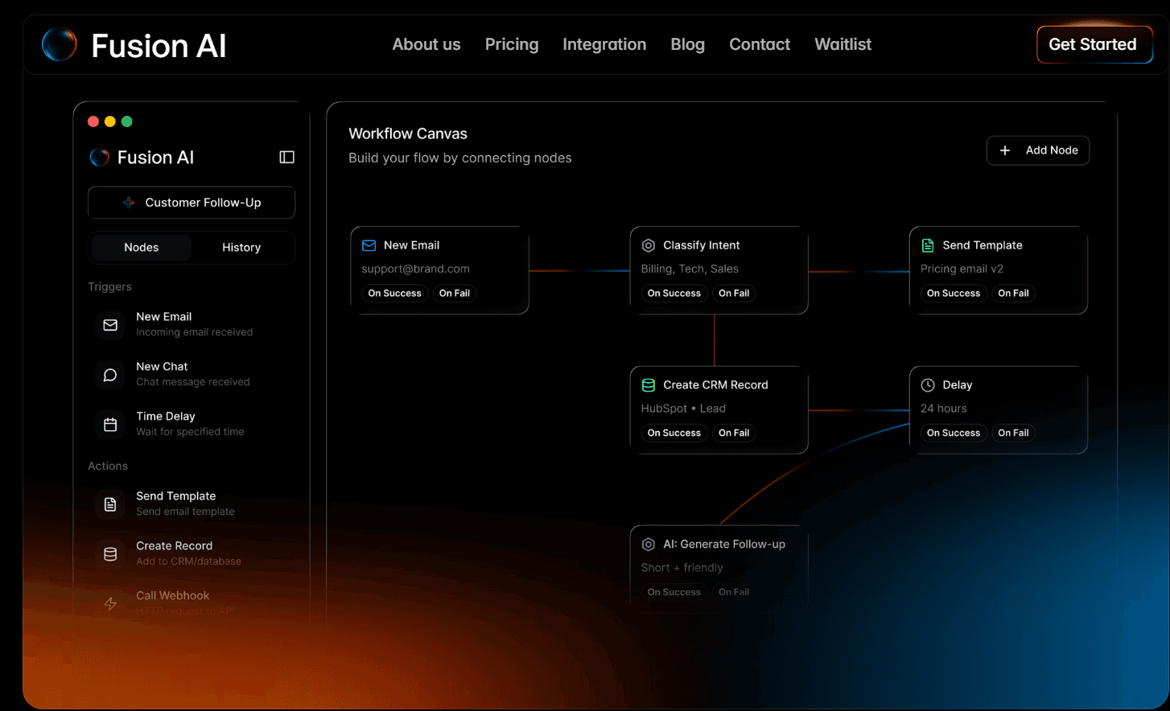Click the sparkle icon beside Customer Follow-Up

(129, 203)
